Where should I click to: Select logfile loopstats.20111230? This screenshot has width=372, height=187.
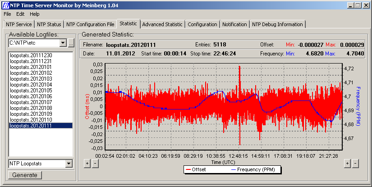[x=41, y=55]
